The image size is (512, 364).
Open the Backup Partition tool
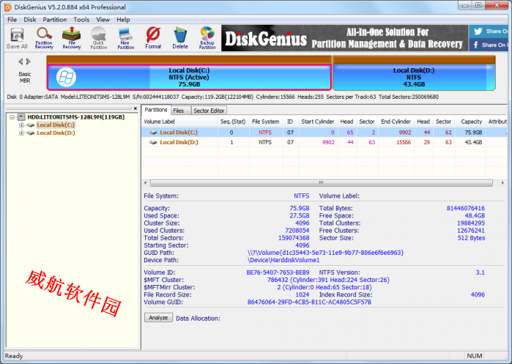[x=207, y=37]
